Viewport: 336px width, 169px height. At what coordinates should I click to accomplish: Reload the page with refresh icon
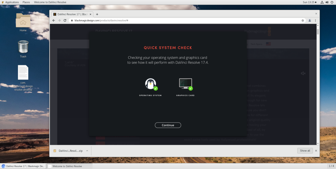(65, 20)
